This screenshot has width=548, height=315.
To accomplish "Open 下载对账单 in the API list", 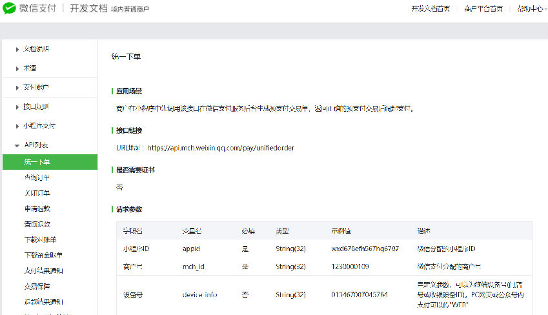I will [x=39, y=239].
